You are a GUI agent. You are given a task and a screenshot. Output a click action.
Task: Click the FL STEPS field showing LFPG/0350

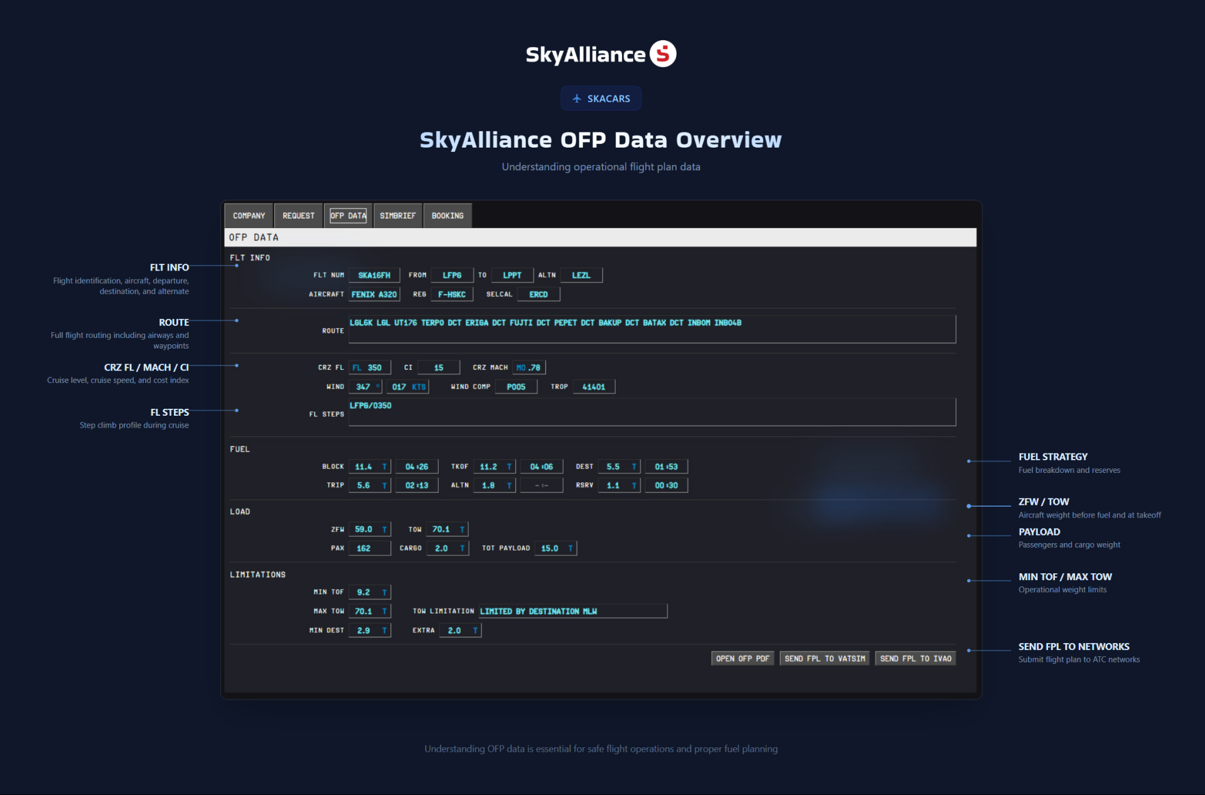651,412
